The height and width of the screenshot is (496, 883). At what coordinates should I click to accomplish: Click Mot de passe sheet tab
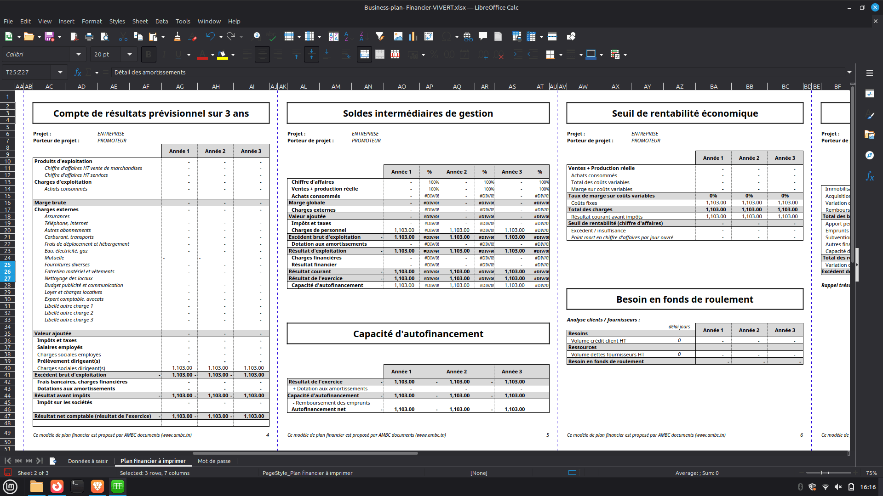214,461
